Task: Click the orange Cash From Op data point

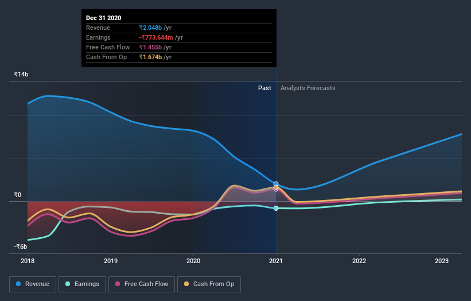Action: pyautogui.click(x=276, y=187)
